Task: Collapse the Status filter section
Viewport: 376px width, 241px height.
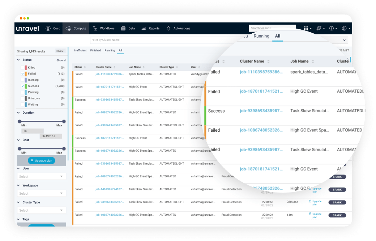Action: (18, 60)
